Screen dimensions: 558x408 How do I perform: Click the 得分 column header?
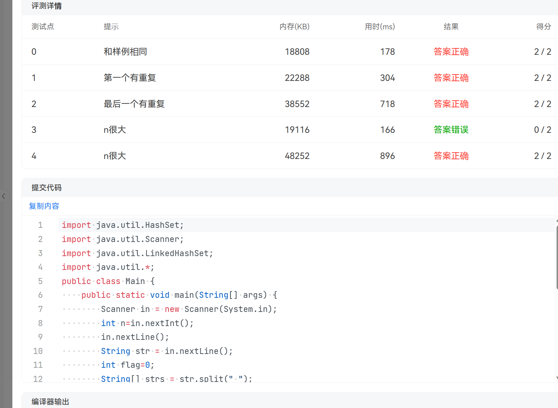click(543, 26)
